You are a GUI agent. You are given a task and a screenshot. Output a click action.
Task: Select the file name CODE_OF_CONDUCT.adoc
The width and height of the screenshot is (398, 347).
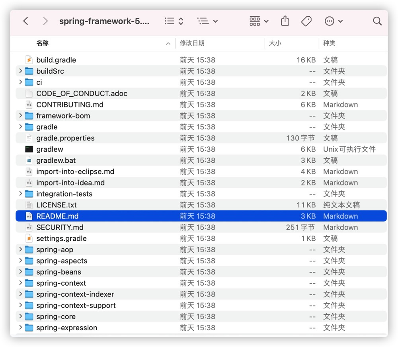click(x=82, y=94)
